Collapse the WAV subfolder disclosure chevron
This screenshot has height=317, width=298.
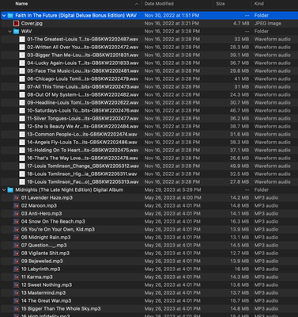point(10,32)
